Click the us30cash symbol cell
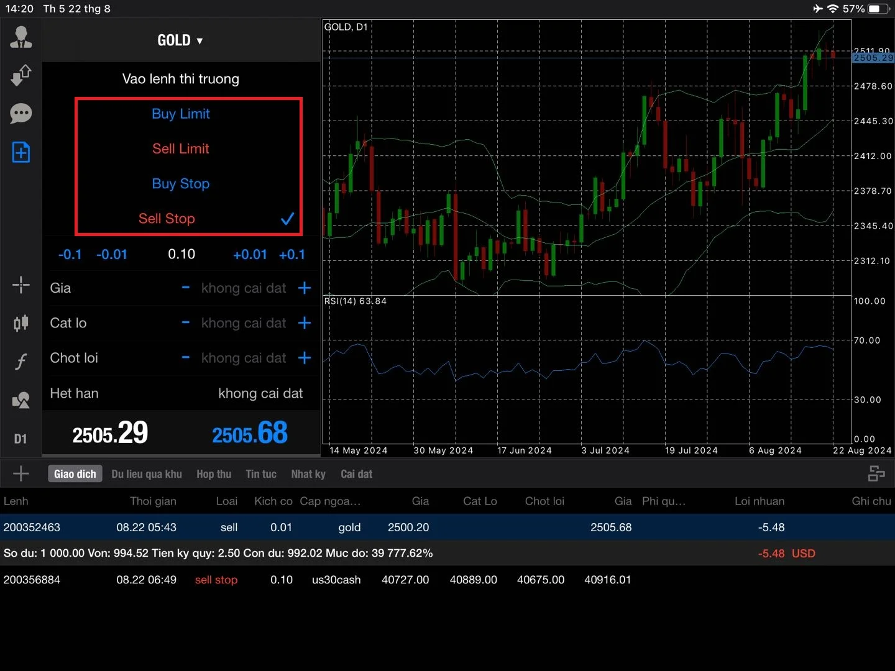Viewport: 895px width, 671px height. pos(336,580)
